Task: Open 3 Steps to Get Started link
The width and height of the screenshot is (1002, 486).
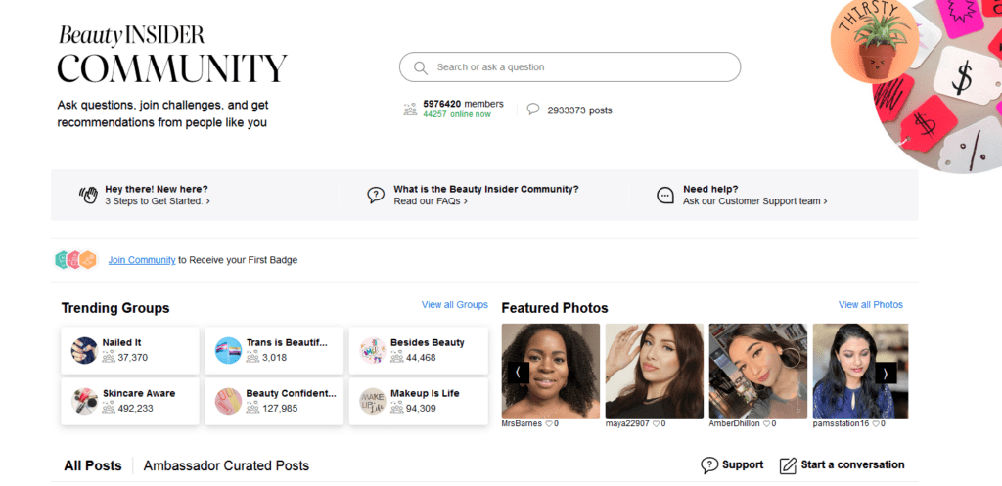Action: 158,201
